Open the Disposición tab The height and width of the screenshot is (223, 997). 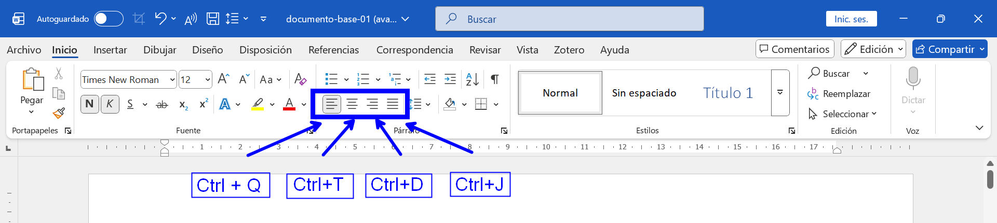[x=265, y=50]
